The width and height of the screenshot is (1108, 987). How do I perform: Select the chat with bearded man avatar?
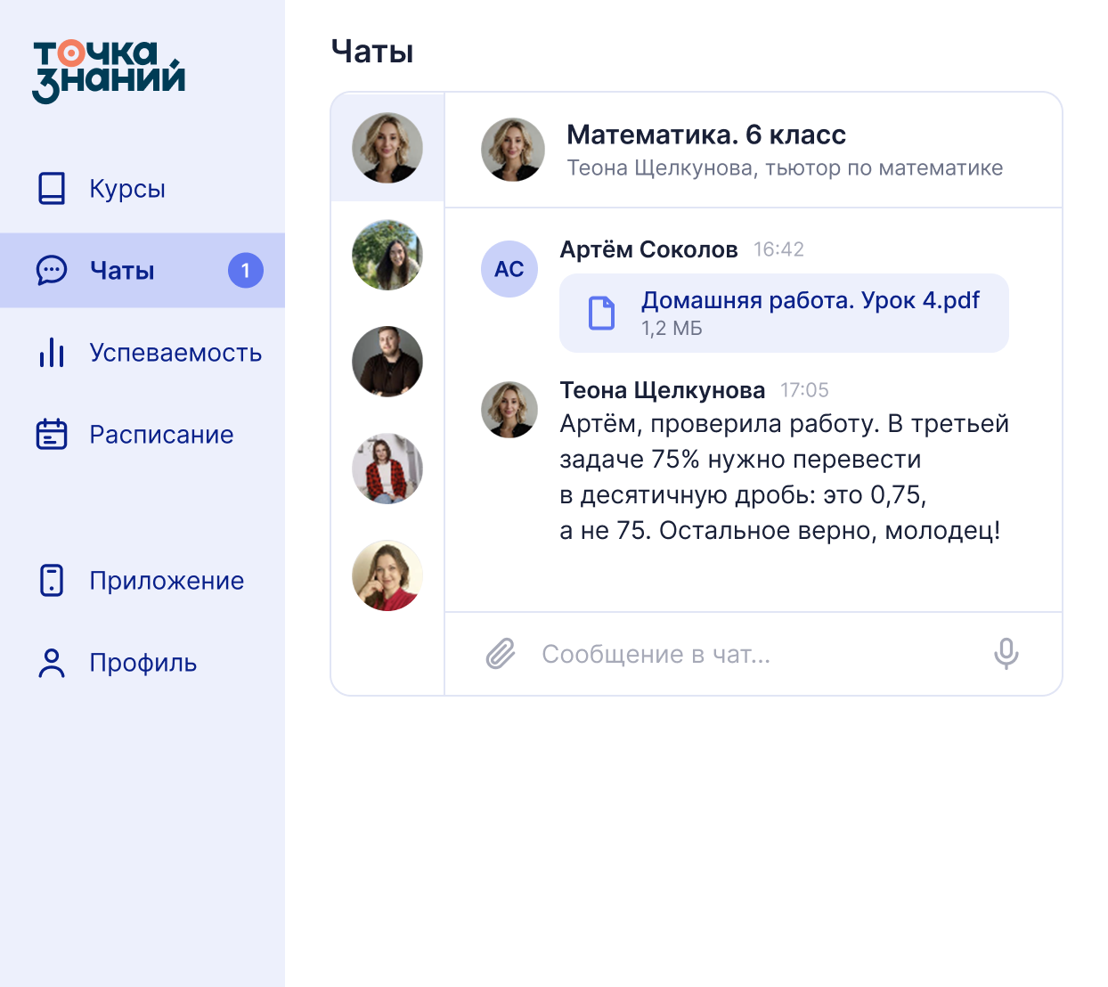pos(387,362)
